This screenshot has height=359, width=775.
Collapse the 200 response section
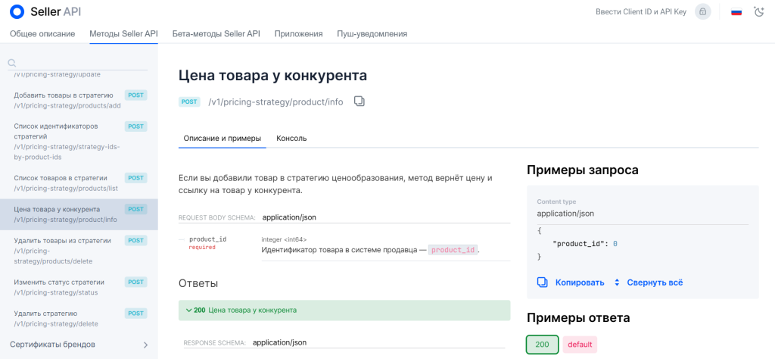click(x=344, y=311)
